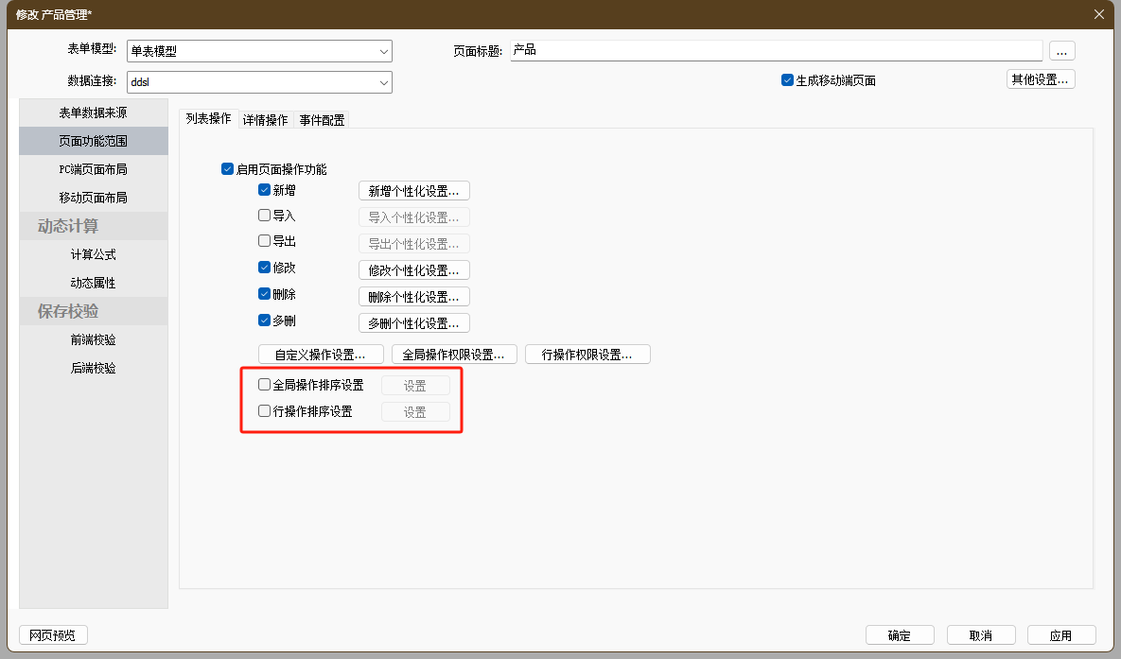Screen dimensions: 1121x659
Task: Uncheck the 生成移动端页面 checkbox
Action: [x=787, y=80]
